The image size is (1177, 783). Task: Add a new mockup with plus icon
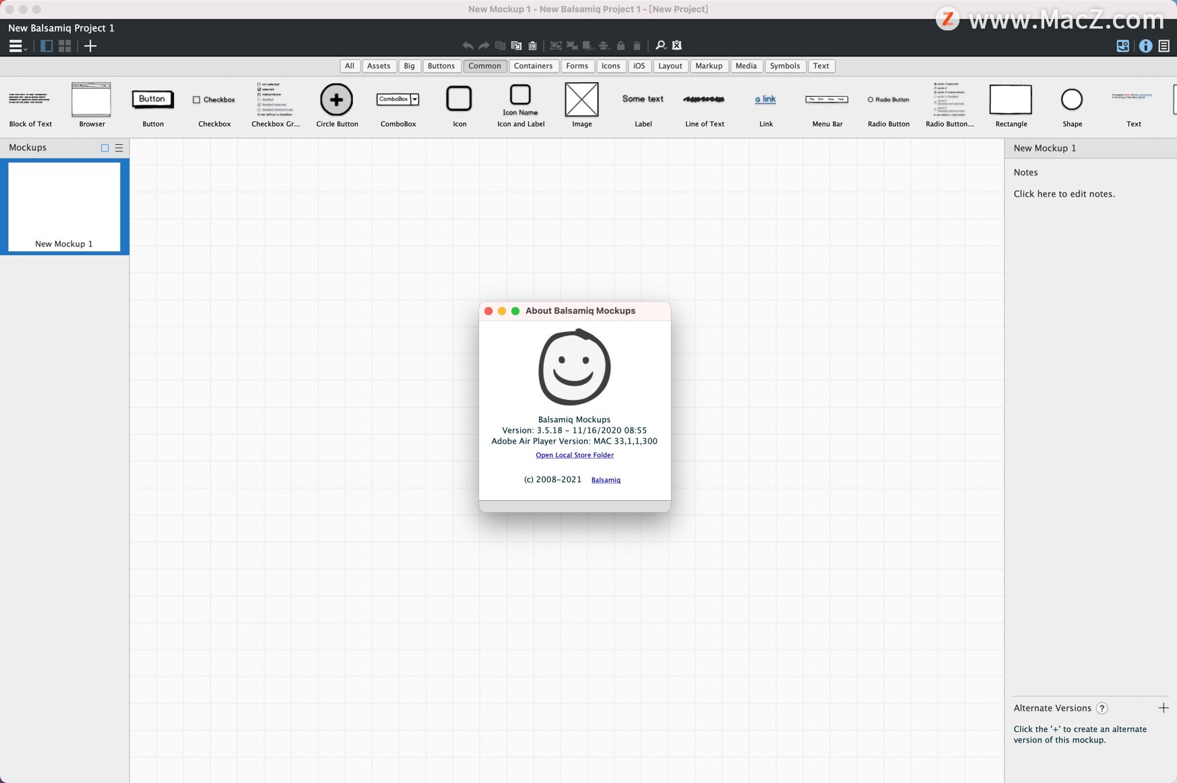(90, 46)
